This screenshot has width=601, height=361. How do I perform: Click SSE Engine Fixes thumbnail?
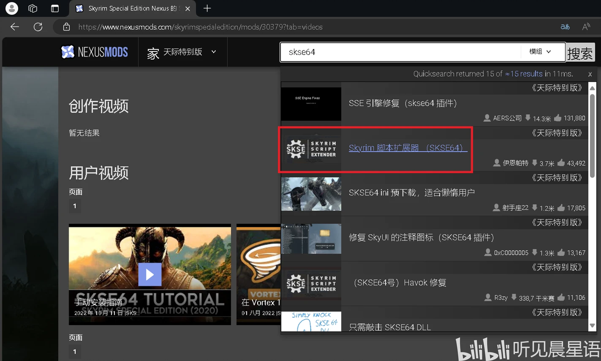pyautogui.click(x=311, y=104)
